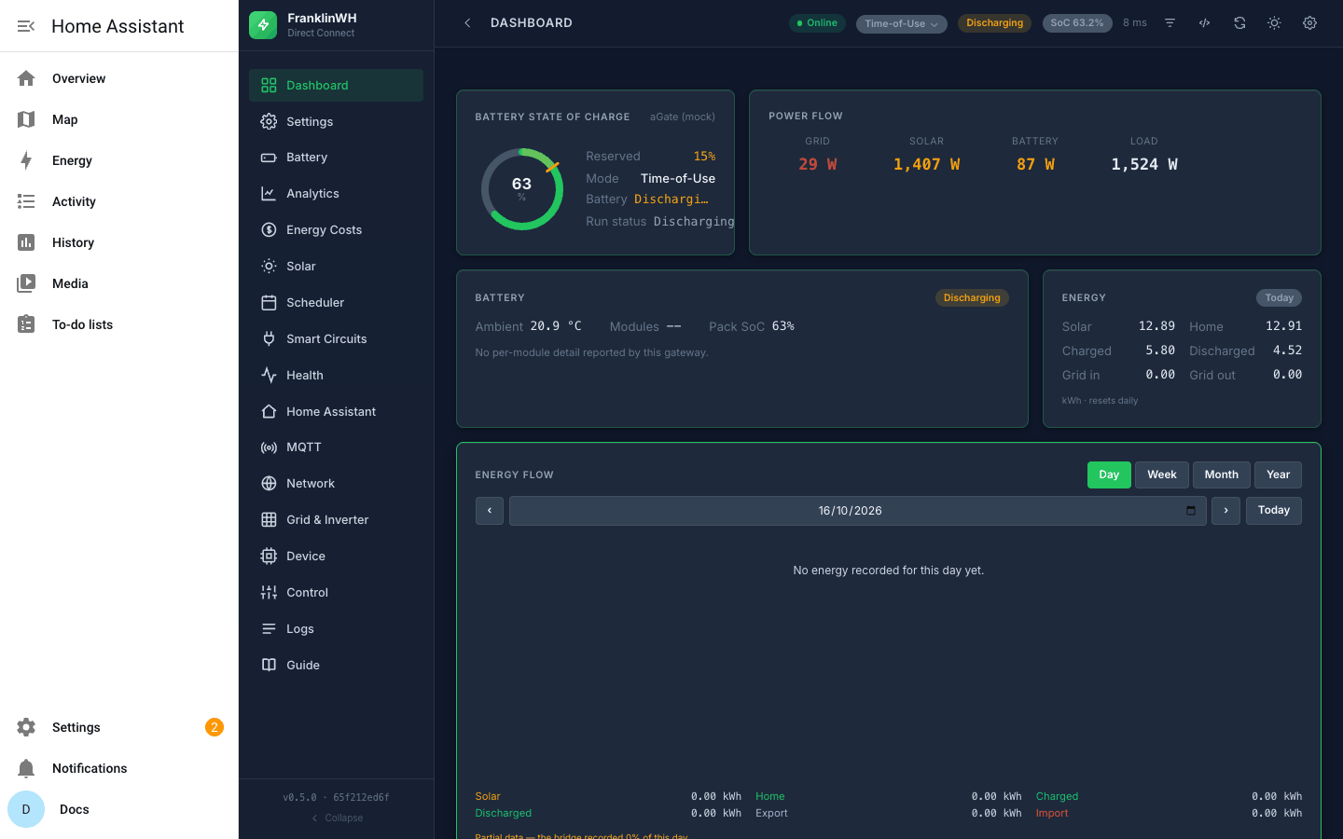Open the Time-of-Use mode dropdown
This screenshot has height=839, width=1343.
click(902, 23)
